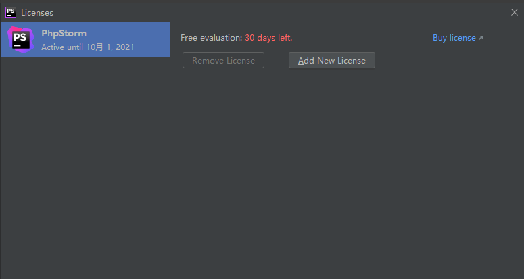Click the PhpStorm product name text
Image resolution: width=524 pixels, height=279 pixels.
pos(64,33)
